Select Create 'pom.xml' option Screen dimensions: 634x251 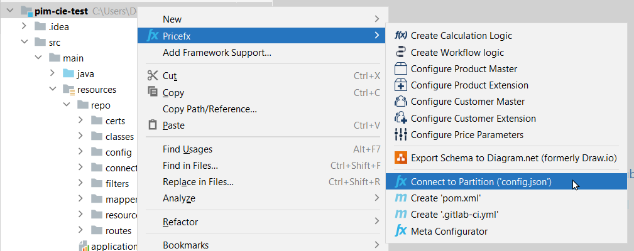[x=444, y=198]
